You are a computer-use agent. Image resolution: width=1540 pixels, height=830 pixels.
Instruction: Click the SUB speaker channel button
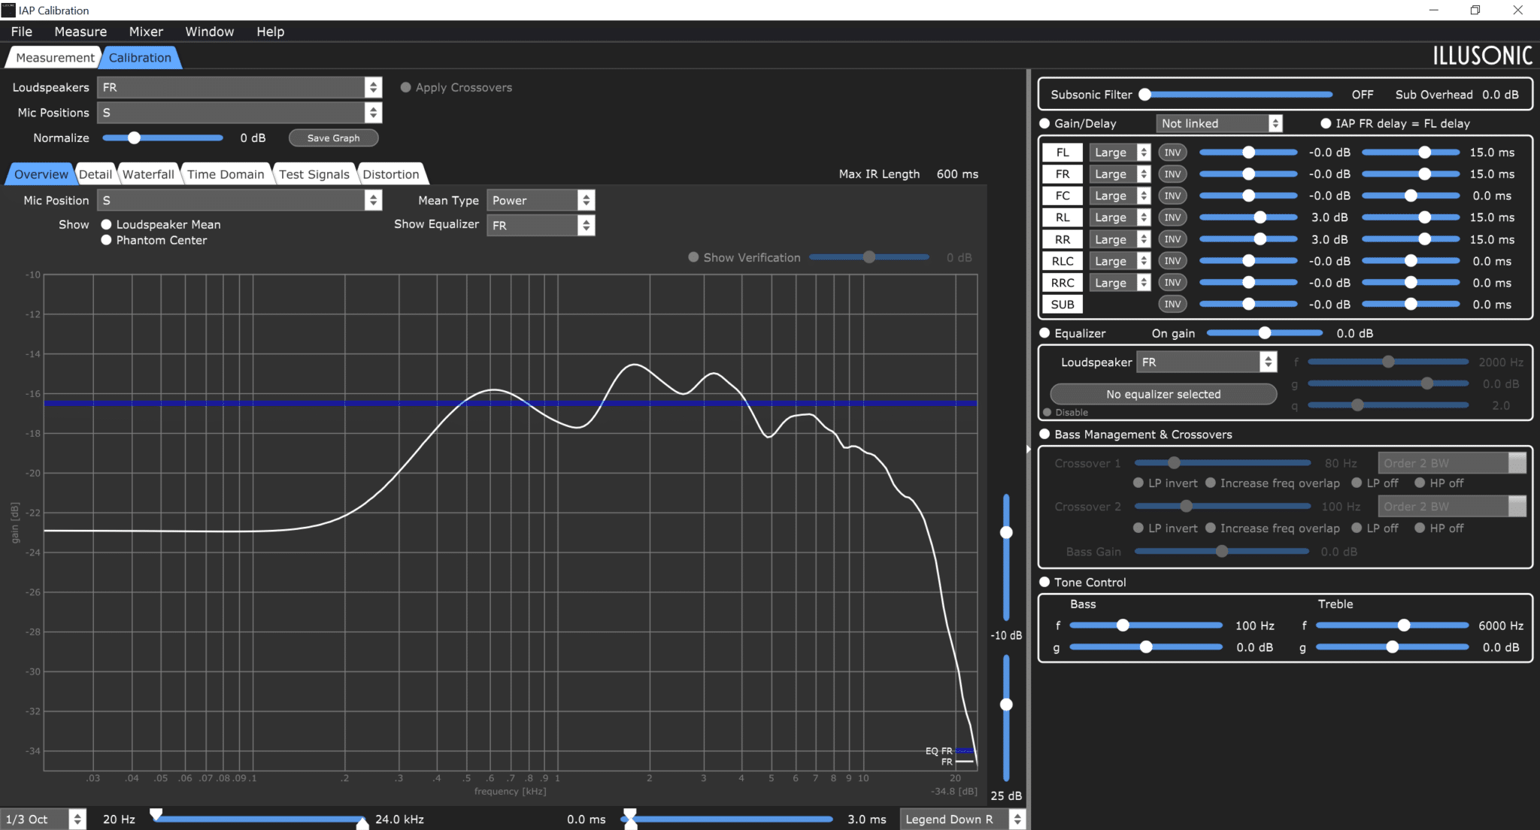[1063, 304]
